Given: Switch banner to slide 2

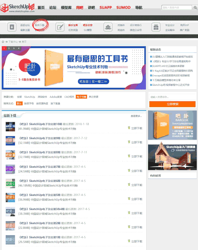Looking at the screenshot, I should (9, 48).
